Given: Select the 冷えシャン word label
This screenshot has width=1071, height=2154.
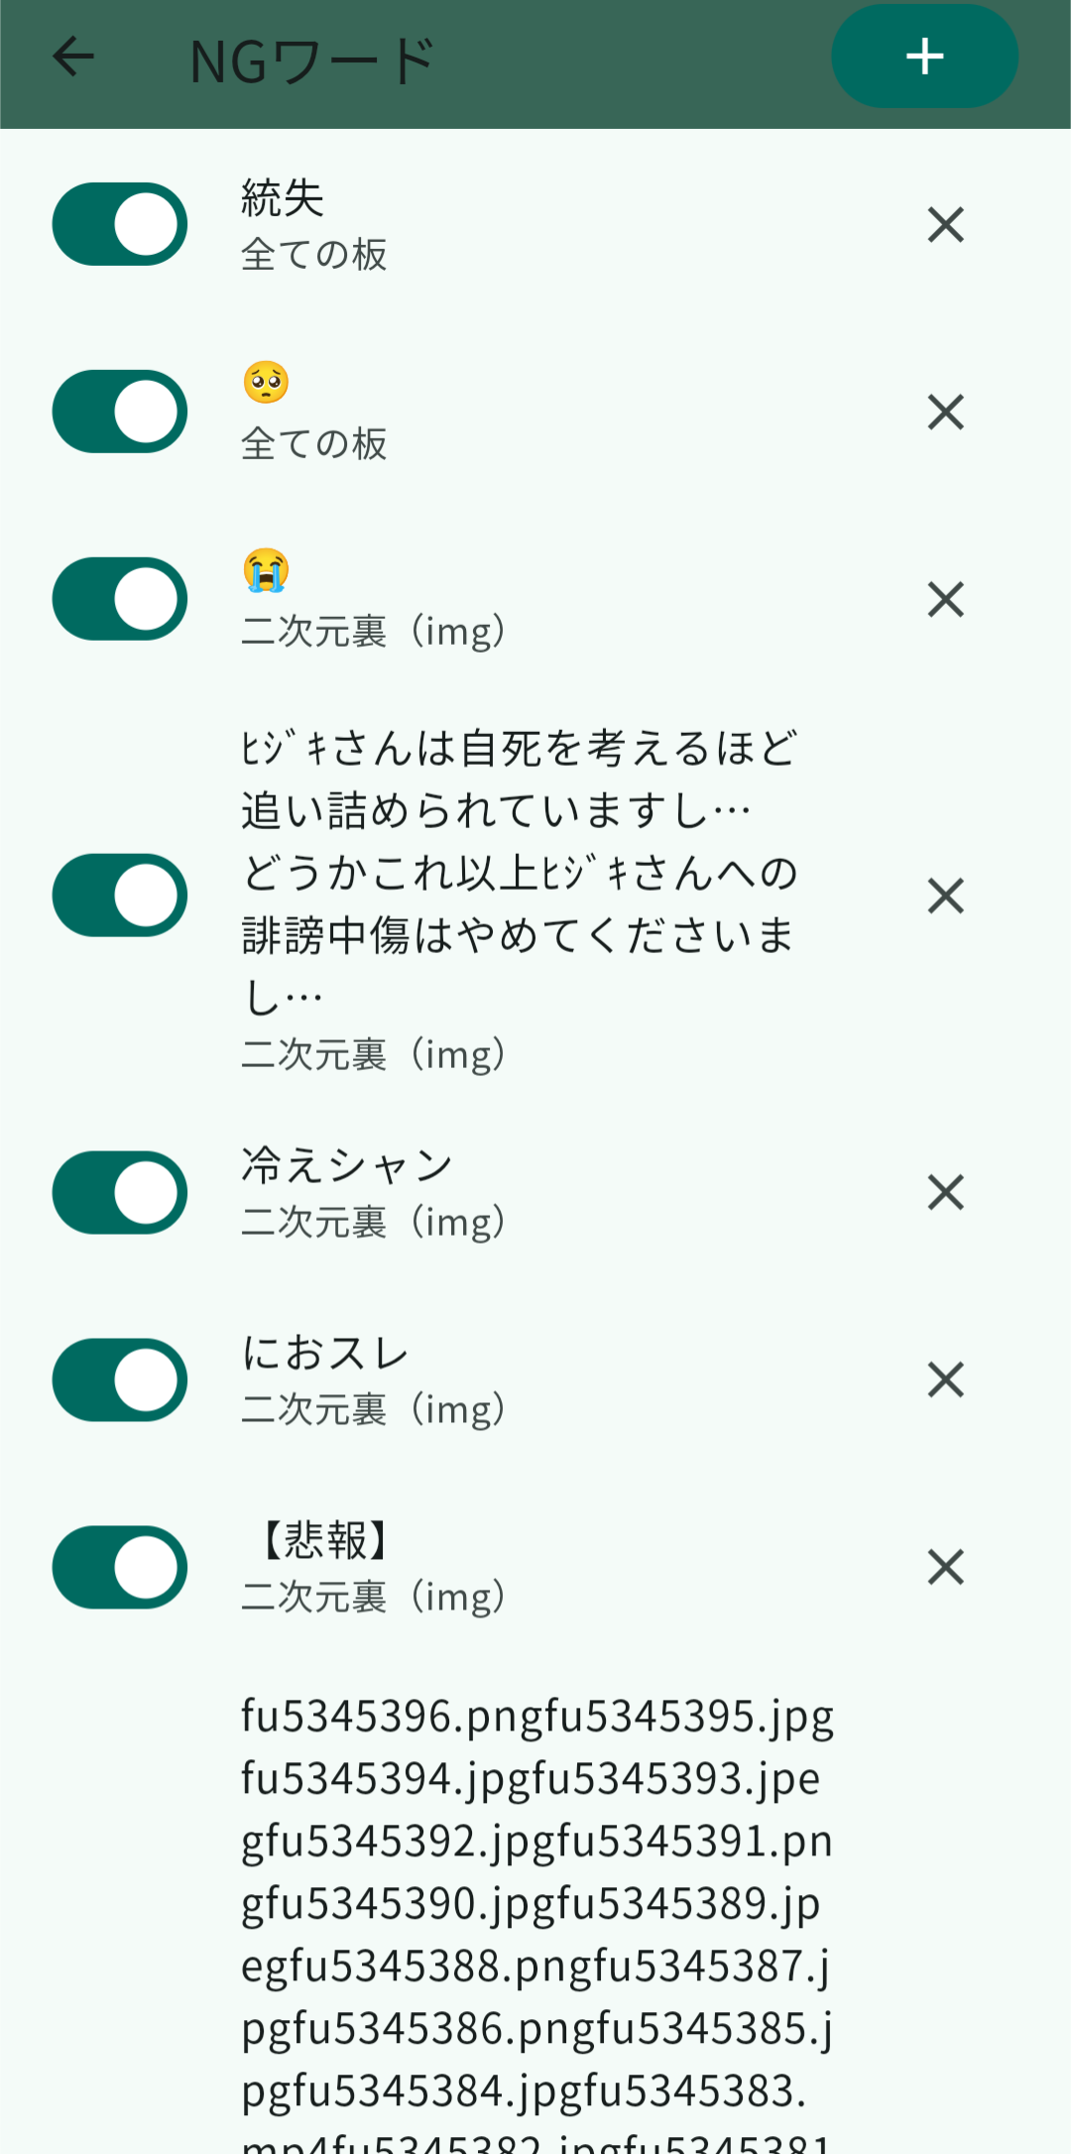Looking at the screenshot, I should point(347,1166).
